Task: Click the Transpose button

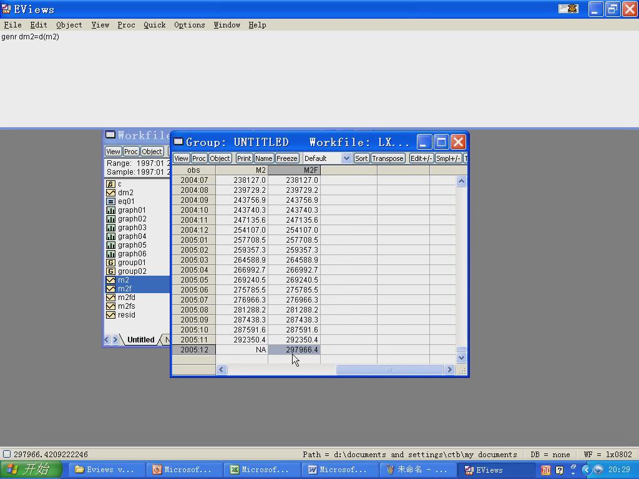Action: pyautogui.click(x=388, y=158)
